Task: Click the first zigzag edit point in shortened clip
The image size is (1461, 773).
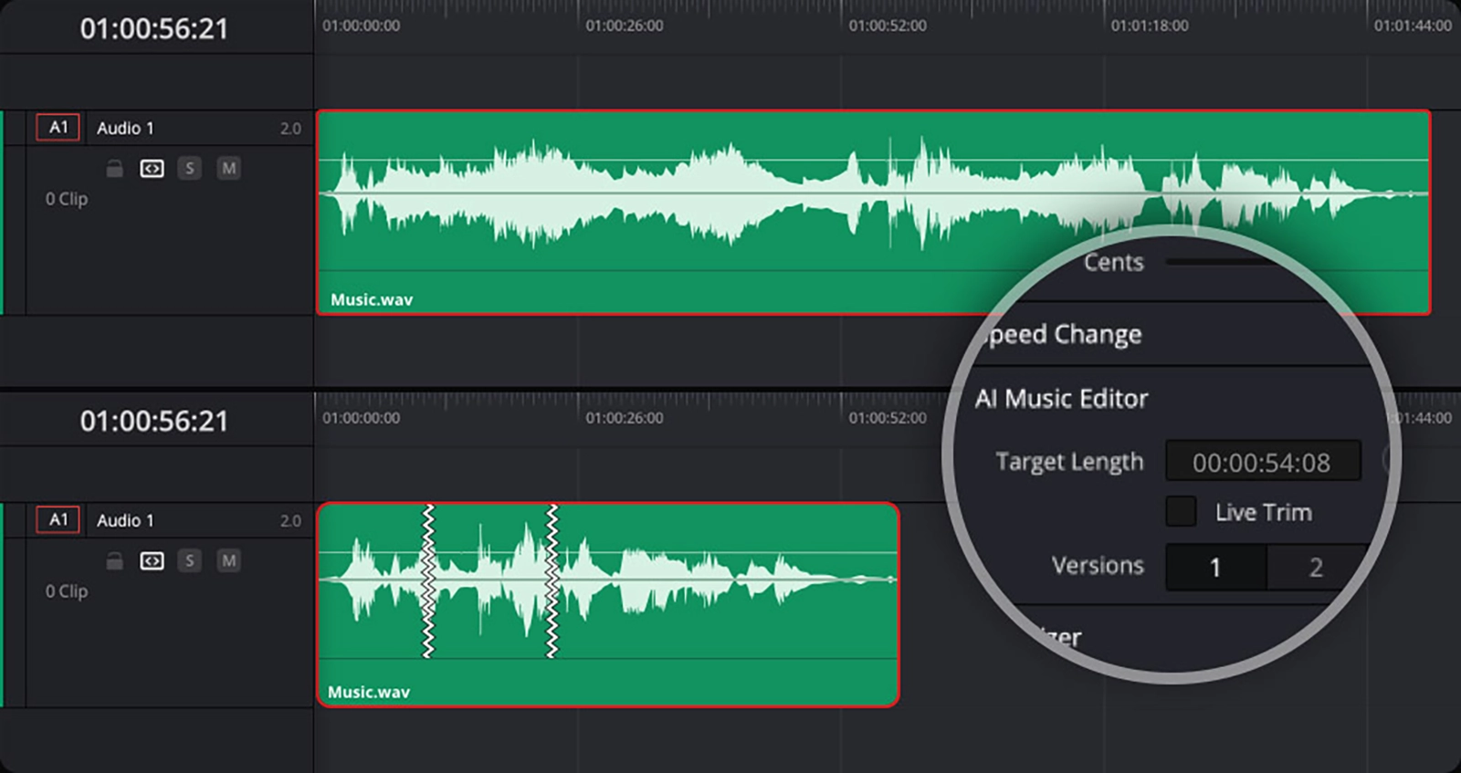Action: point(428,580)
